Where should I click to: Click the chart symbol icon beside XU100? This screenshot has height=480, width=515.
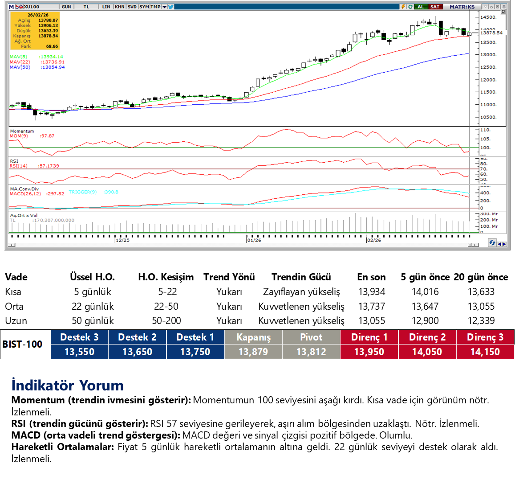[x=20, y=7]
